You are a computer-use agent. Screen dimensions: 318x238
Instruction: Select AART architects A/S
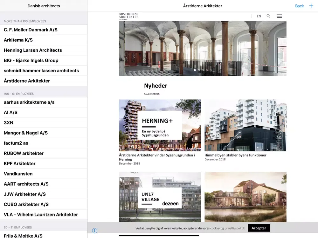(x=44, y=184)
